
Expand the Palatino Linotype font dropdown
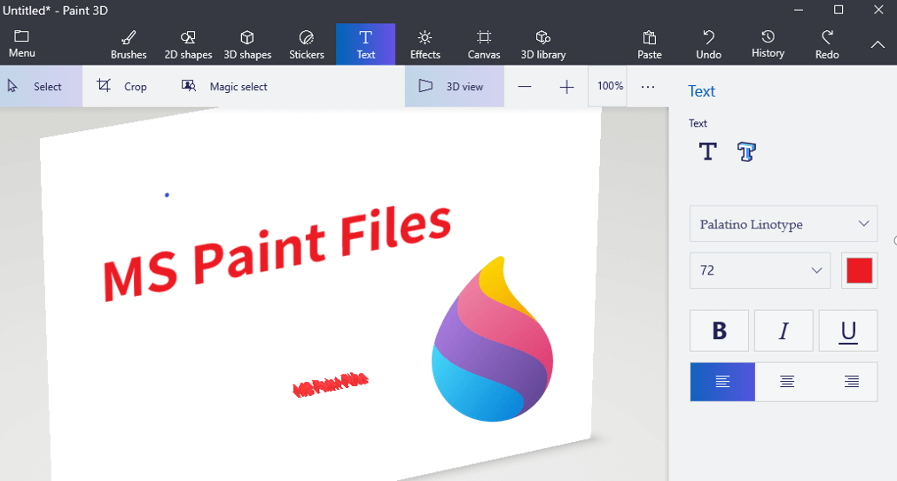tap(784, 224)
